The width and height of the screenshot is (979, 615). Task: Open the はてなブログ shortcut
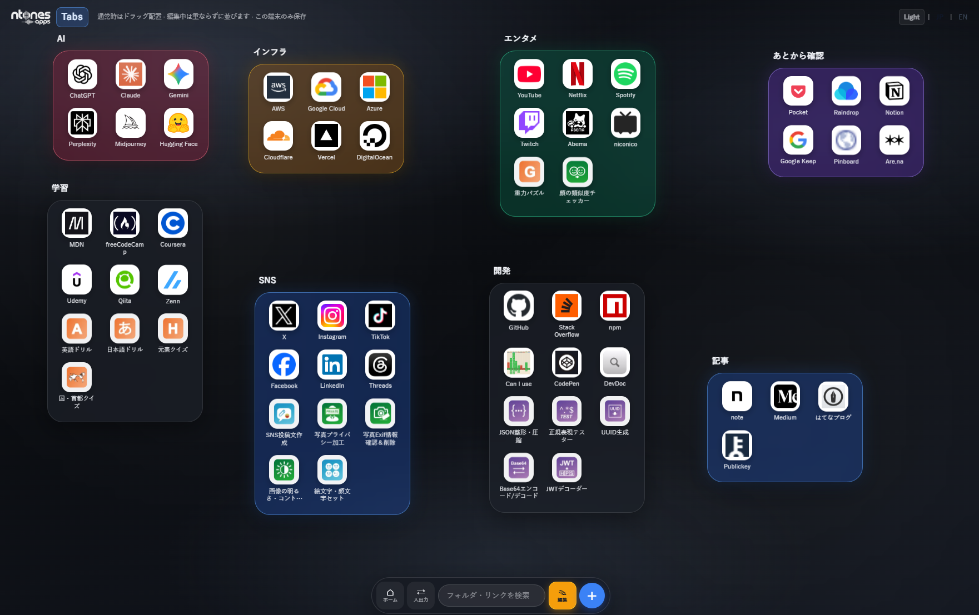click(833, 396)
